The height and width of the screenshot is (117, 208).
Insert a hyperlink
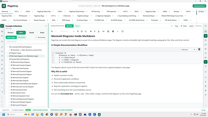pos(103,31)
